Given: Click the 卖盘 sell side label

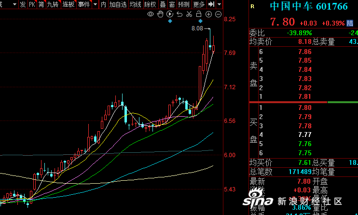Looking at the screenshot, I should tap(253, 74).
